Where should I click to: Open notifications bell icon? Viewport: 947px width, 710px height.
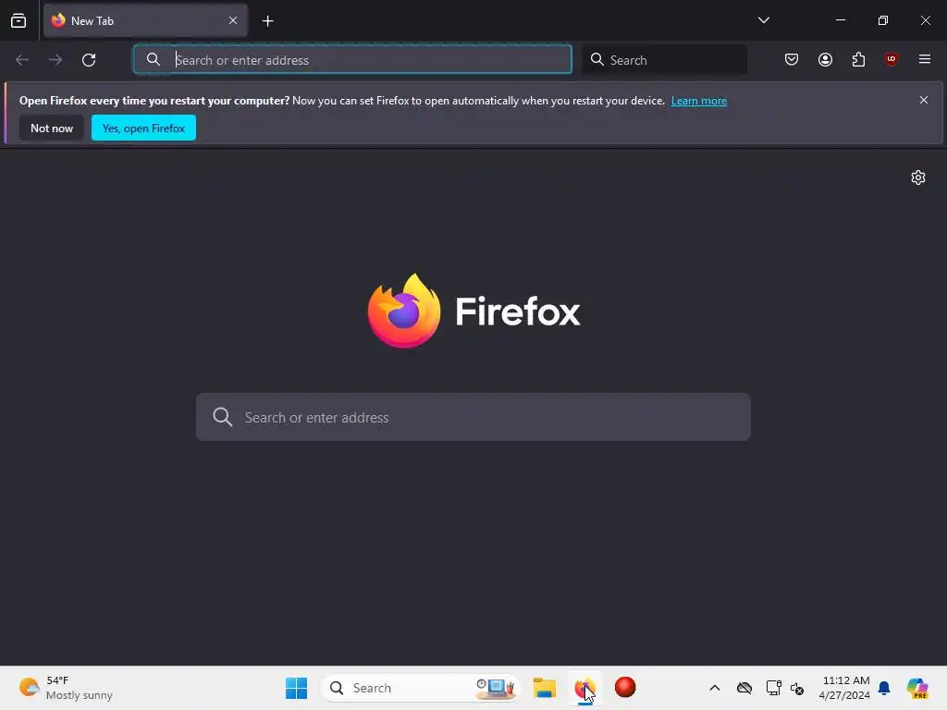click(x=884, y=688)
